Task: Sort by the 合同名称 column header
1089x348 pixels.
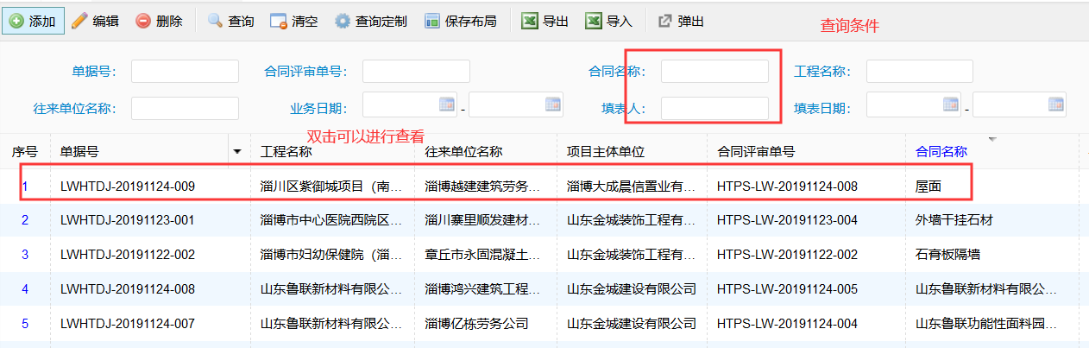Action: coord(941,152)
